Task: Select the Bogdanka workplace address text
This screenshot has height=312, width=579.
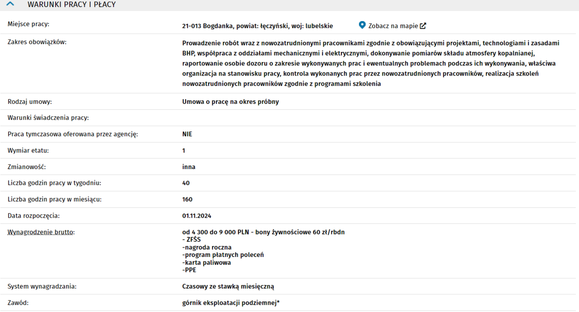Action: (x=257, y=26)
